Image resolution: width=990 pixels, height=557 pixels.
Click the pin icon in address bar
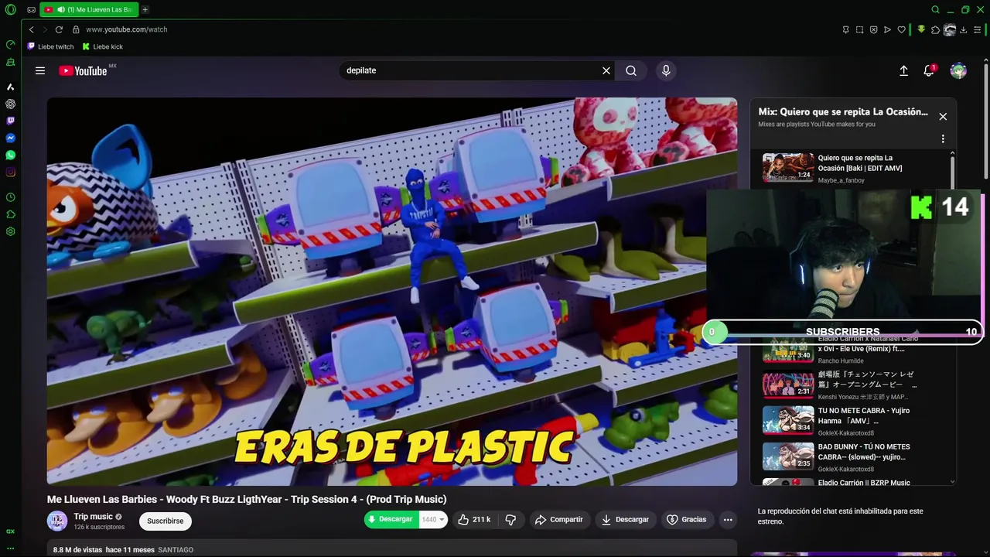[x=845, y=29]
